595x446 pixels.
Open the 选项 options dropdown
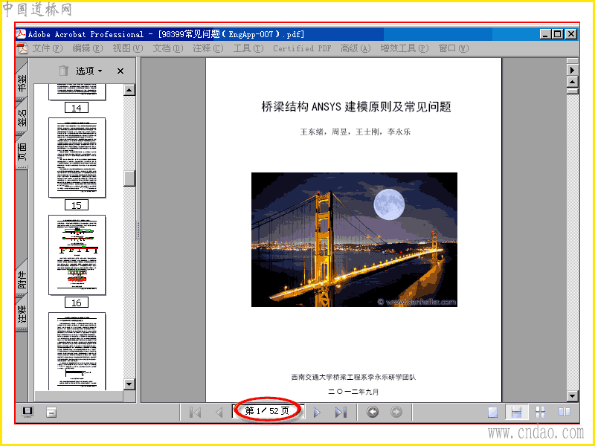89,71
